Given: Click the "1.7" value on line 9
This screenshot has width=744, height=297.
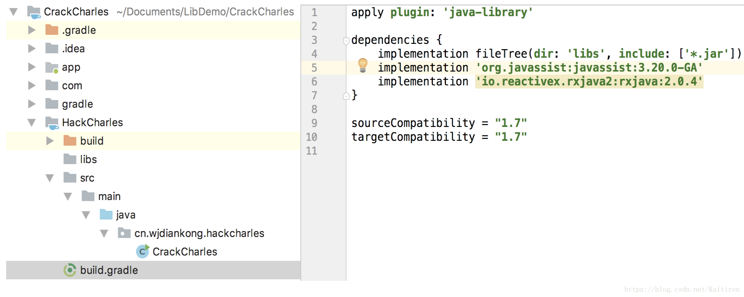Looking at the screenshot, I should [511, 123].
